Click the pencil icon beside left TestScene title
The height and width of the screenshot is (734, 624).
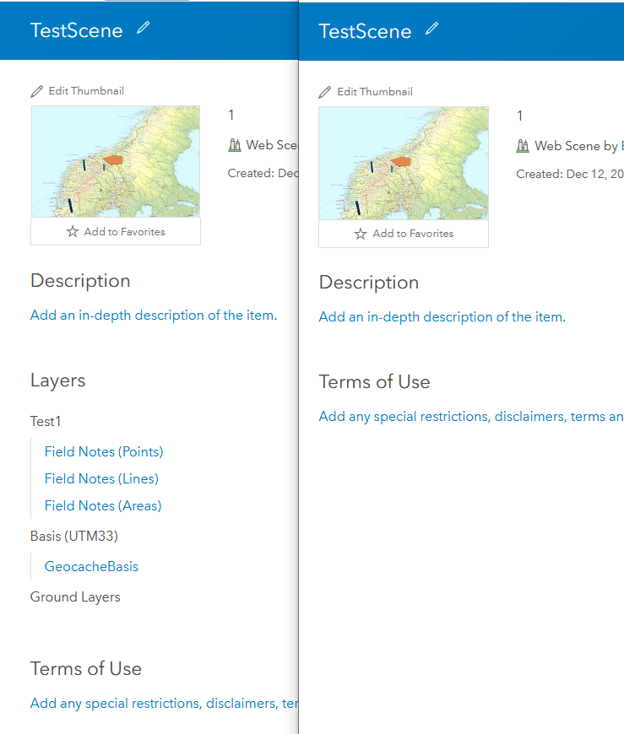click(142, 29)
